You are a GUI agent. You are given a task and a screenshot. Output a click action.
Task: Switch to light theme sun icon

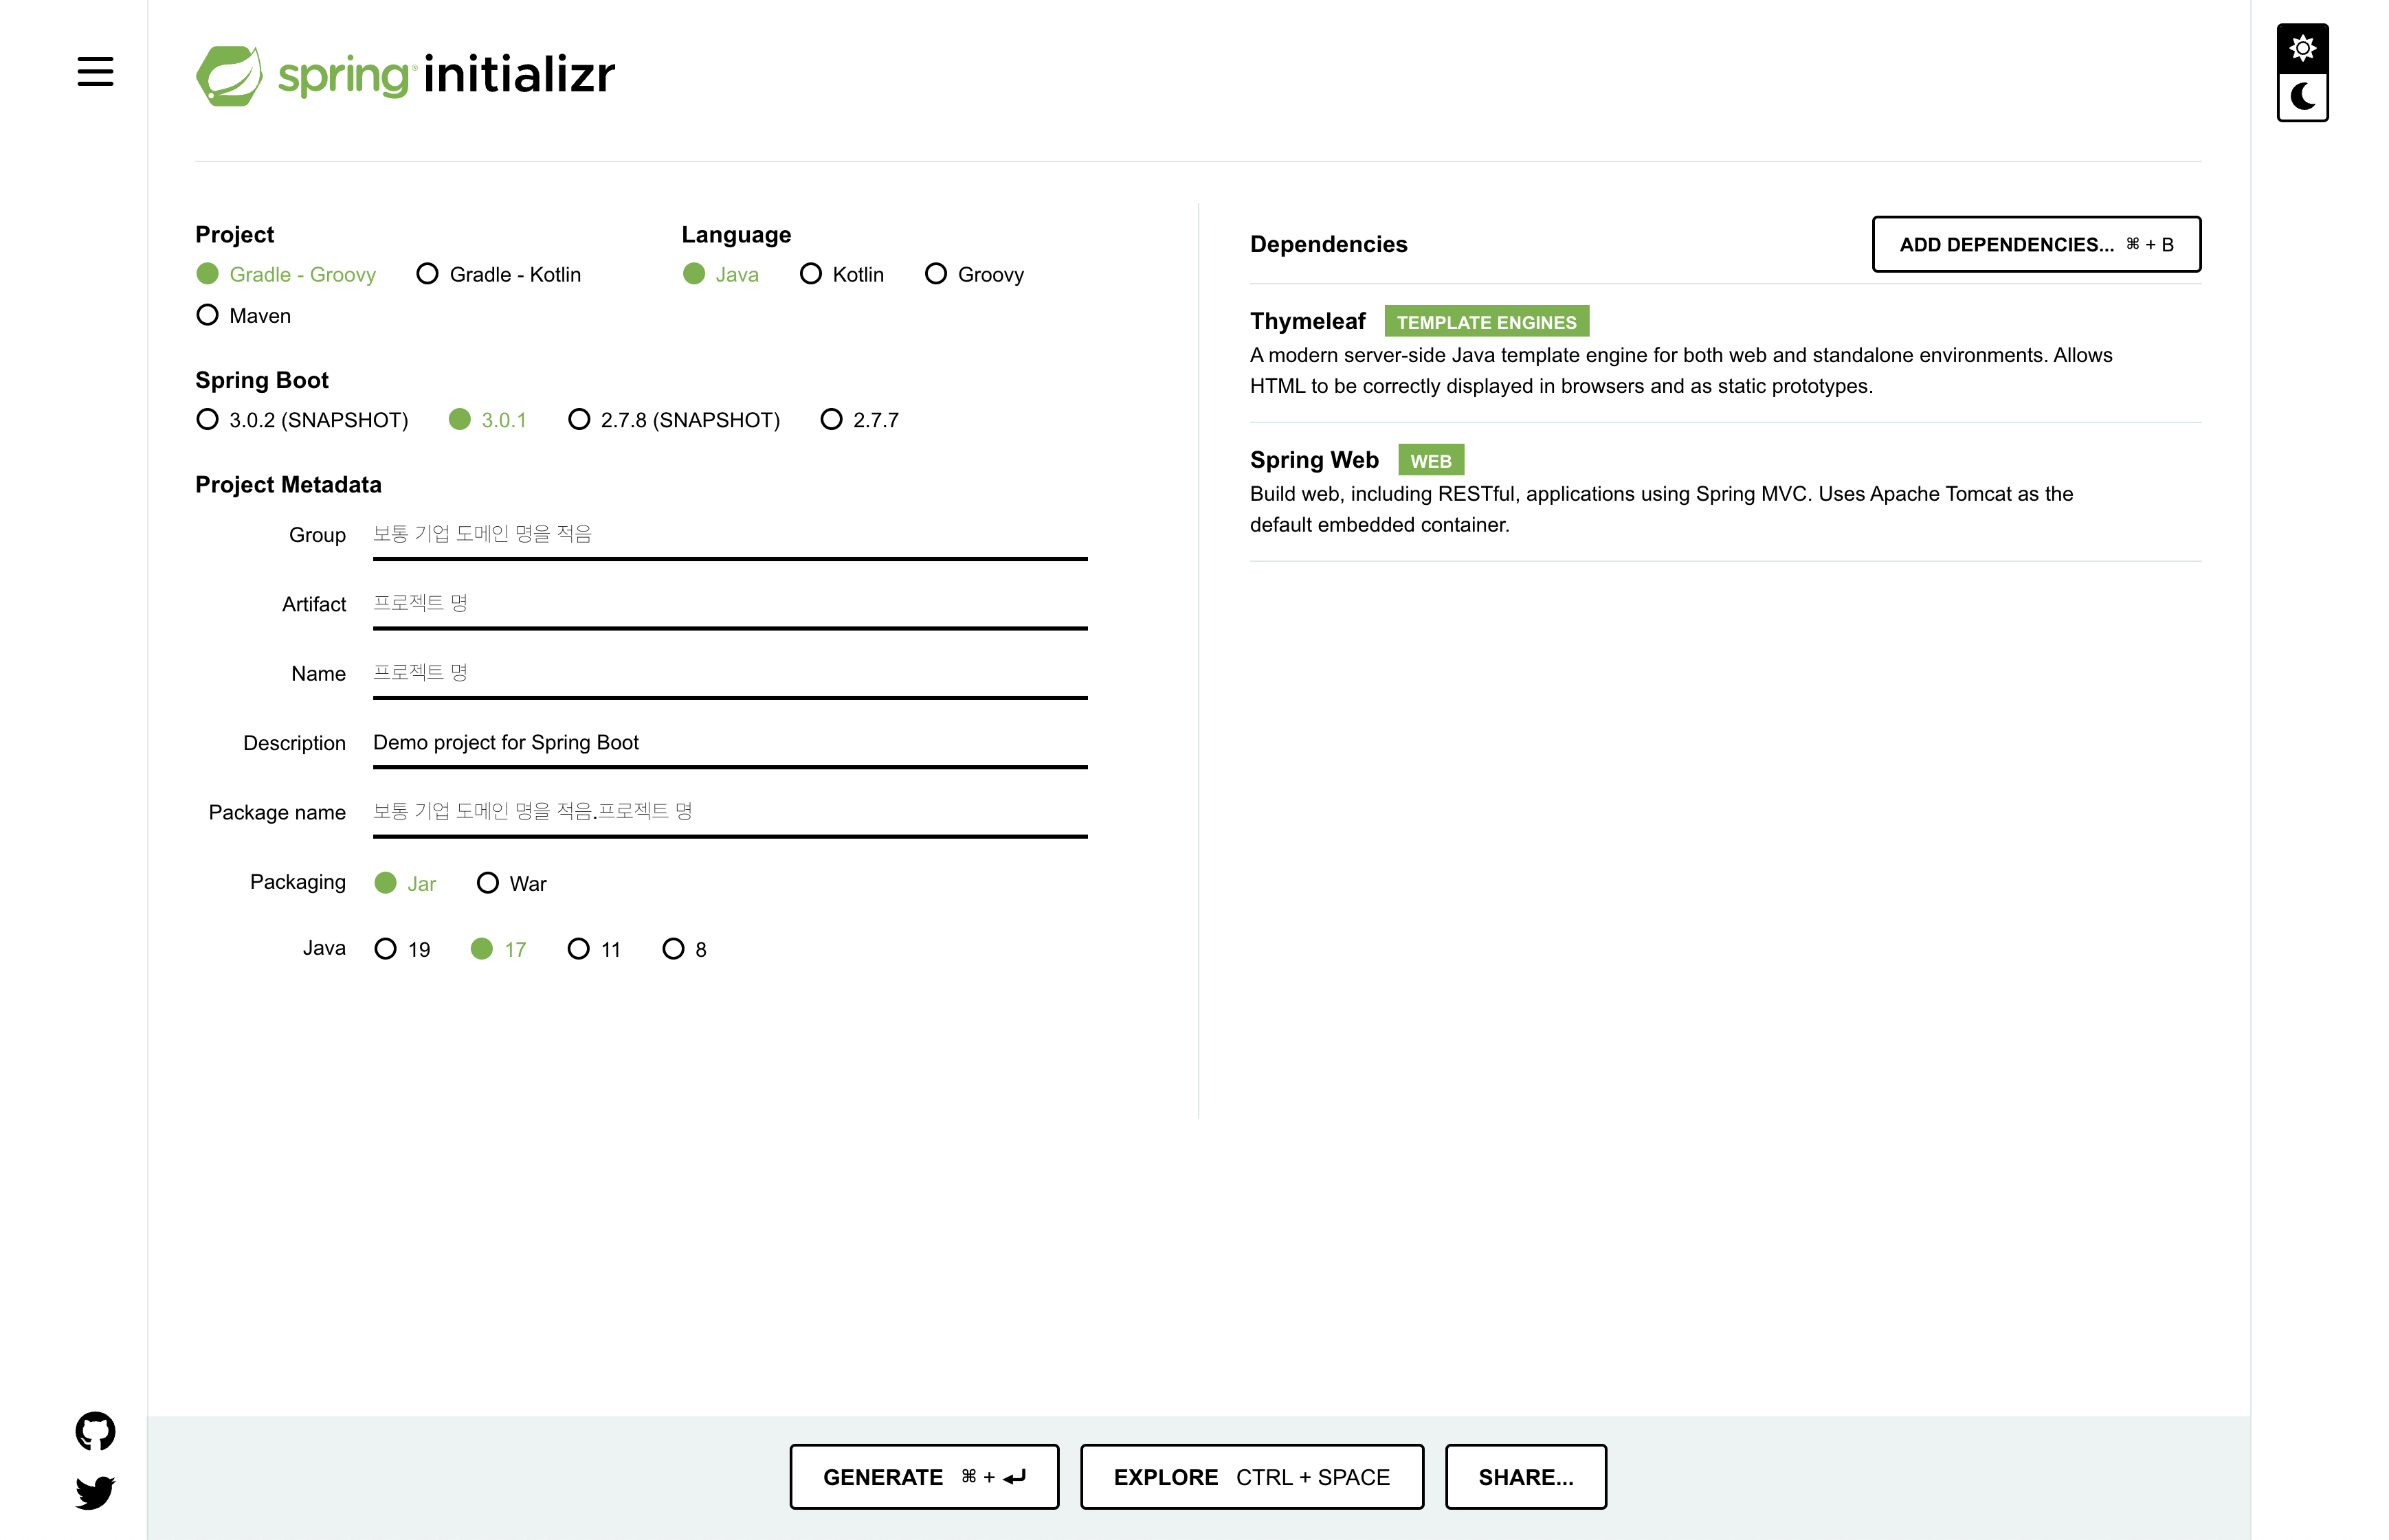[2302, 48]
